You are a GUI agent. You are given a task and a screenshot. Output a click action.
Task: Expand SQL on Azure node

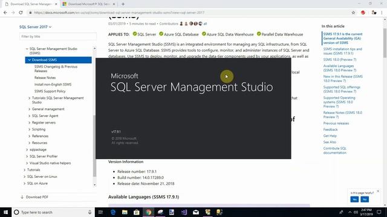[x=24, y=183]
